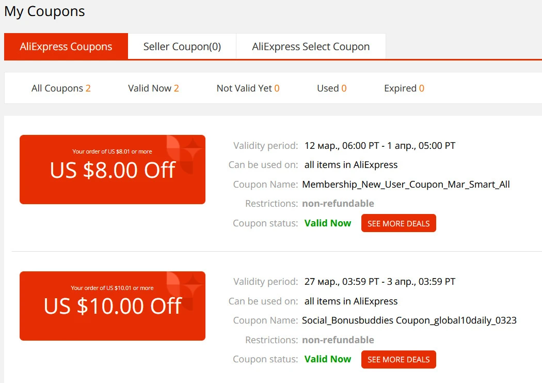Click See More Deals for $8 coupon

click(x=398, y=223)
